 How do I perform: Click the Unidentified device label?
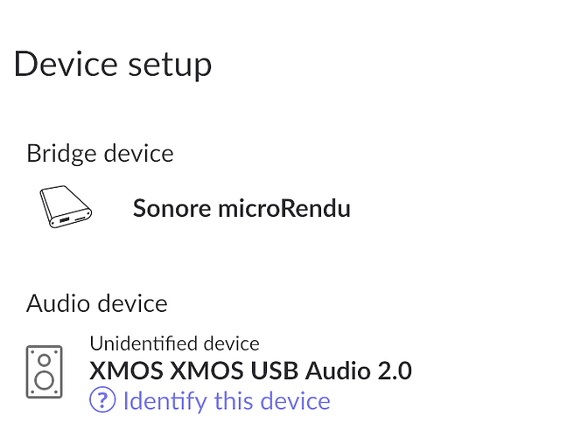(x=175, y=343)
